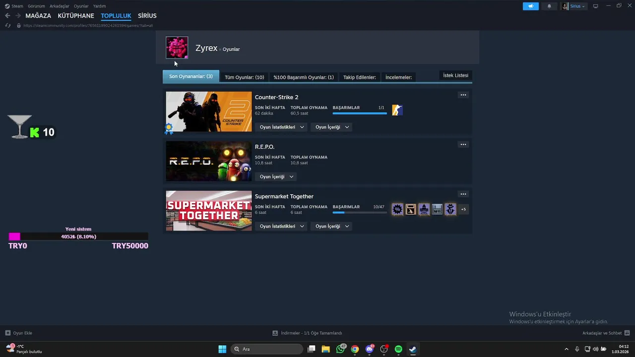Click the Add a Game plus icon
Viewport: 635px width, 357px height.
click(7, 333)
